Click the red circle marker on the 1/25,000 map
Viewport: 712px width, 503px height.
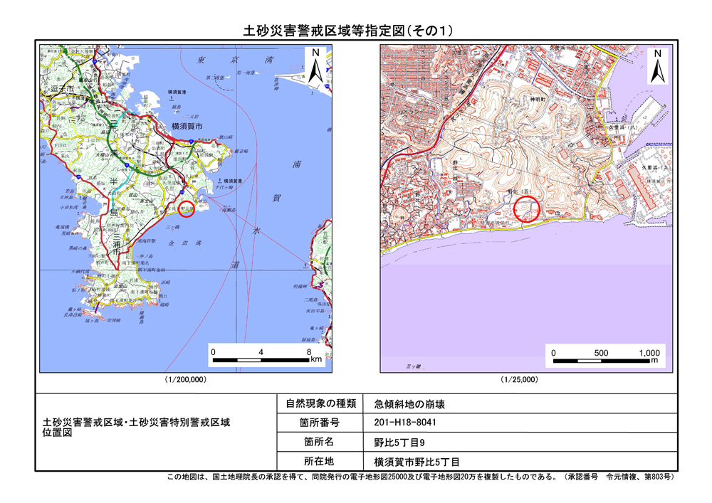[x=527, y=208]
